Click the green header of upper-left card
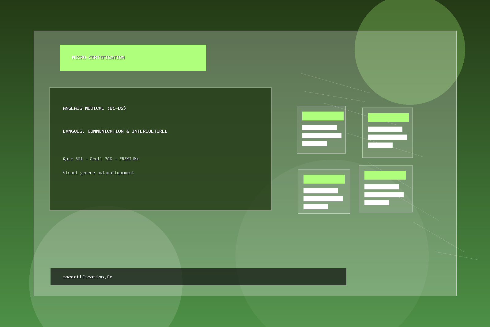490x327 pixels. 323,116
